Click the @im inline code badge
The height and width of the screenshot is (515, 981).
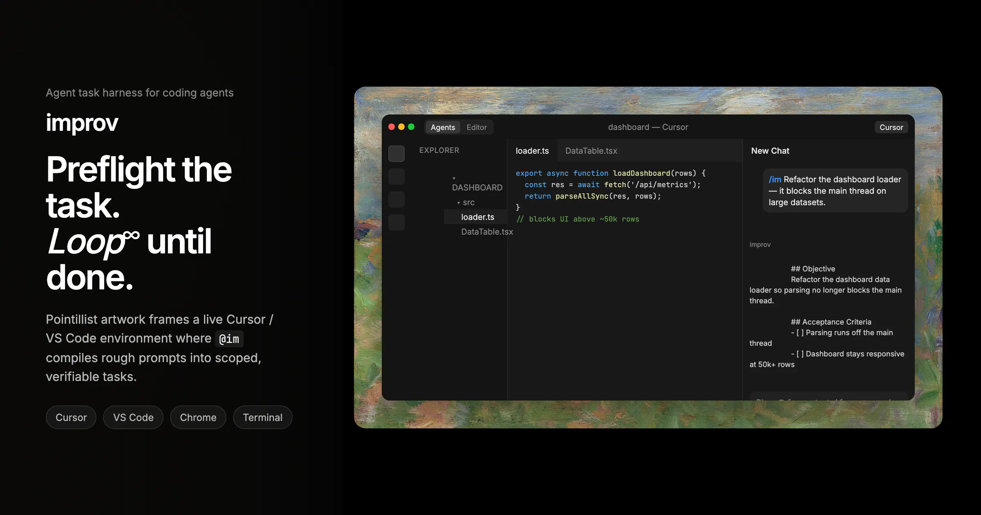click(x=229, y=339)
